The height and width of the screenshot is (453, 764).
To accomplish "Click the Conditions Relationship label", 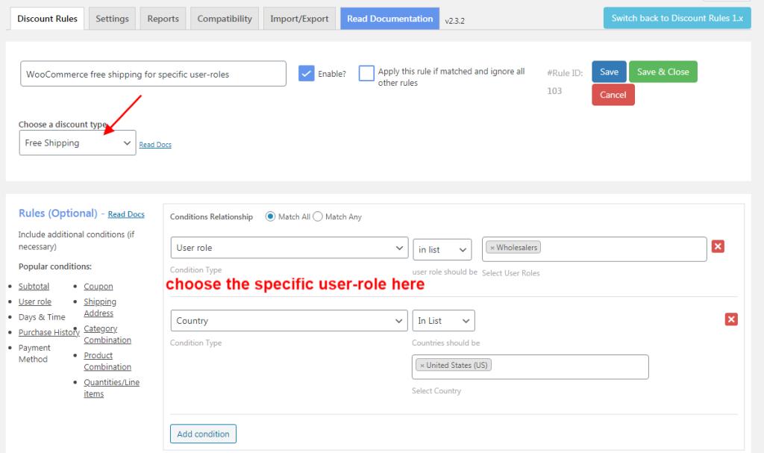I will [x=211, y=217].
